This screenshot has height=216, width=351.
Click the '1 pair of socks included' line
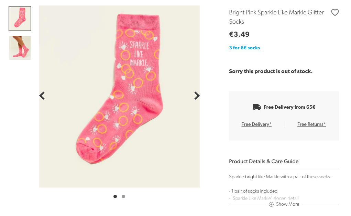coord(253,191)
